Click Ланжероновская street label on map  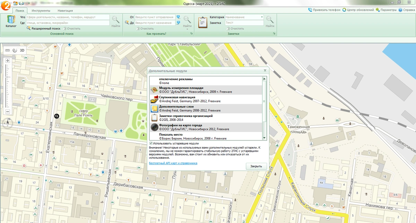tap(89, 136)
